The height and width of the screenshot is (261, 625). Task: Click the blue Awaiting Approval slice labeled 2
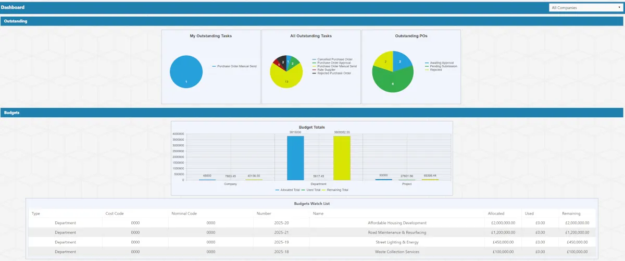tap(401, 61)
